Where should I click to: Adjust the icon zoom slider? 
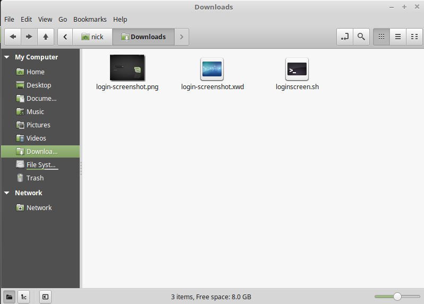397,297
